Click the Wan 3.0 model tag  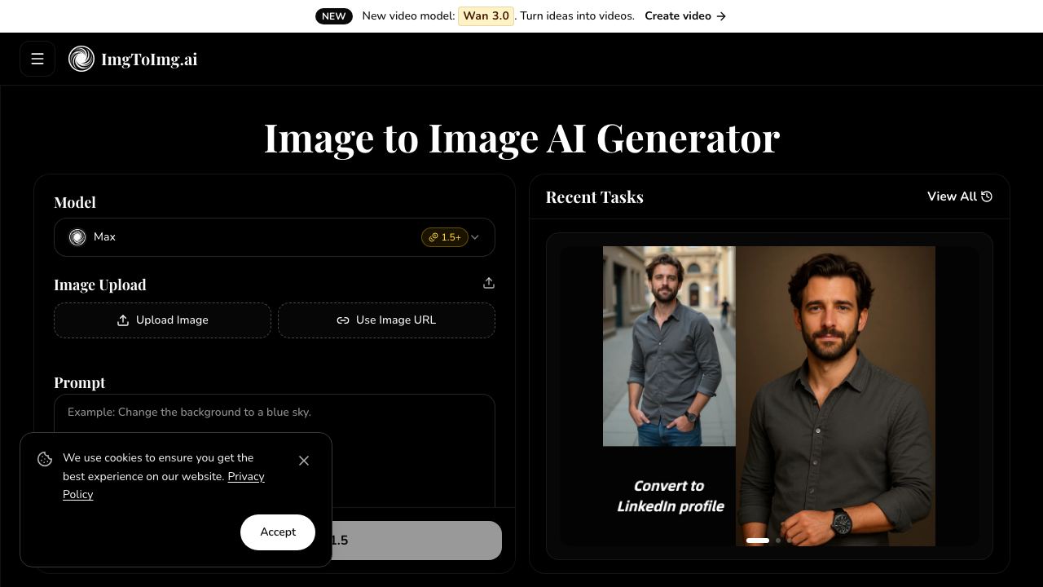tap(486, 15)
